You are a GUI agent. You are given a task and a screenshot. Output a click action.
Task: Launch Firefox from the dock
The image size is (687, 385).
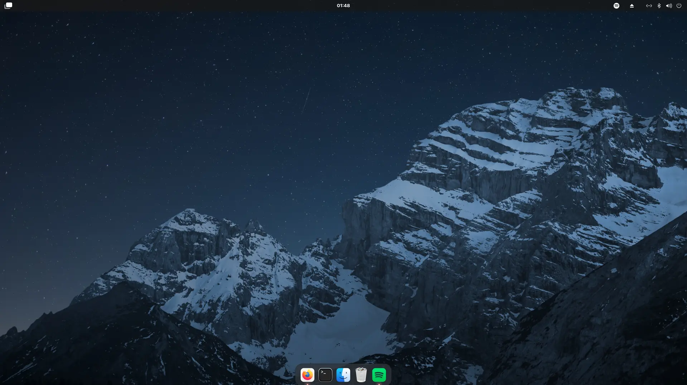coord(307,375)
